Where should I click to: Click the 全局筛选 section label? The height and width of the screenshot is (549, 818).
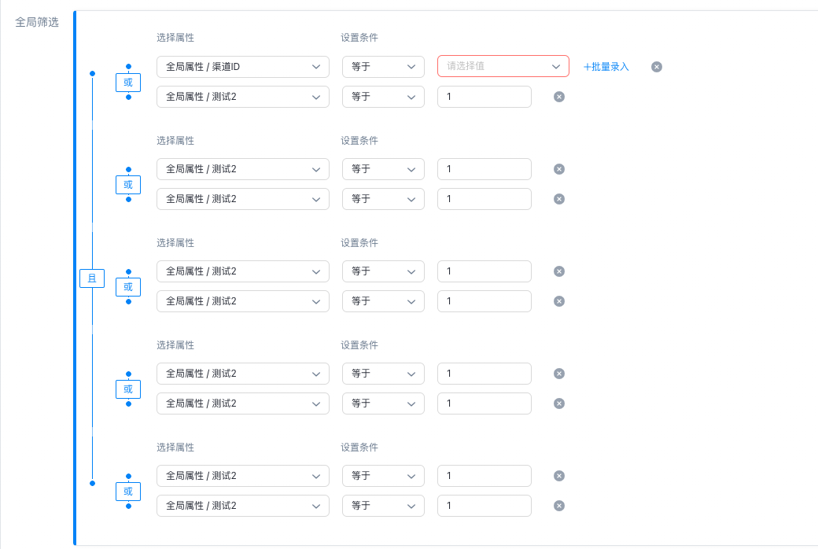[36, 22]
